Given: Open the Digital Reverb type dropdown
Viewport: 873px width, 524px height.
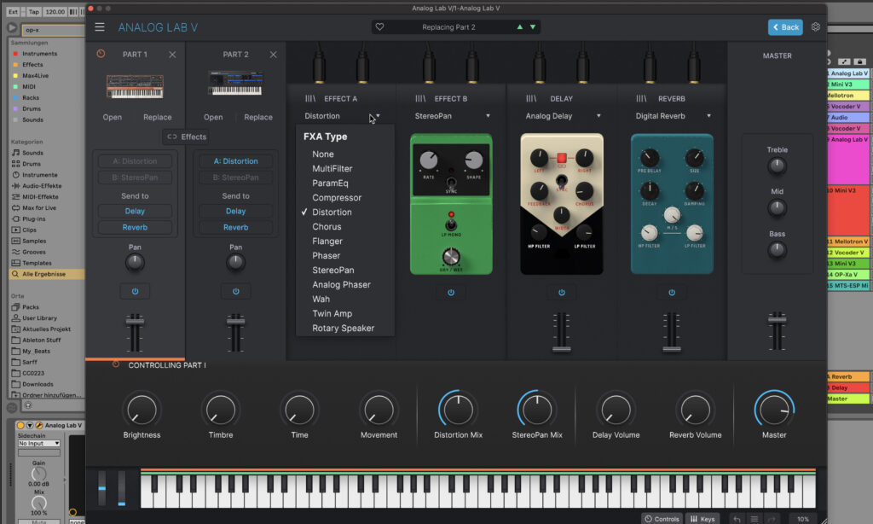Looking at the screenshot, I should [x=674, y=116].
